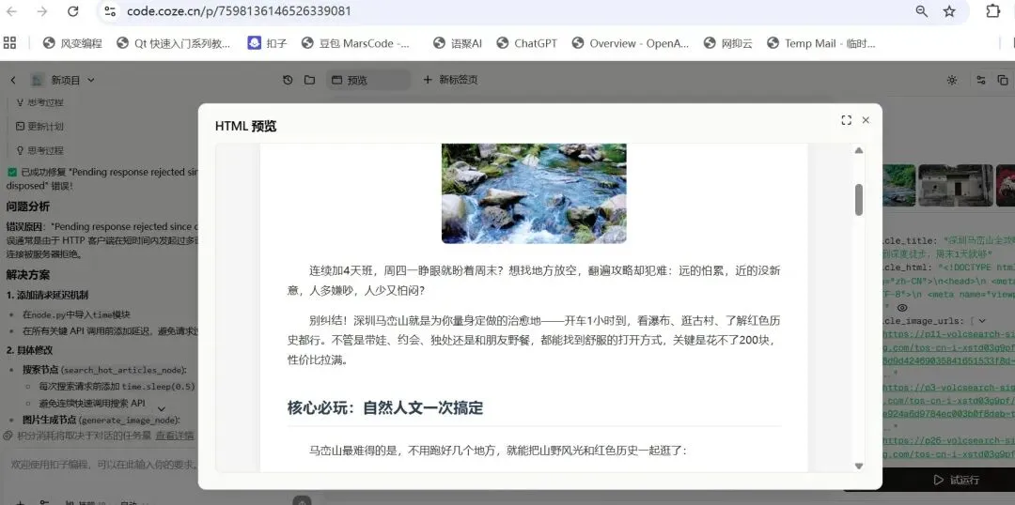Image resolution: width=1015 pixels, height=505 pixels.
Task: Switch to the 预览 tab
Action: click(x=367, y=80)
